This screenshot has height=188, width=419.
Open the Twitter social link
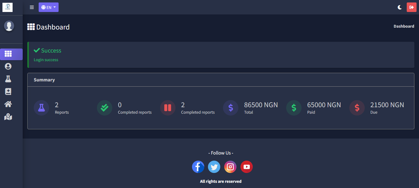point(214,167)
